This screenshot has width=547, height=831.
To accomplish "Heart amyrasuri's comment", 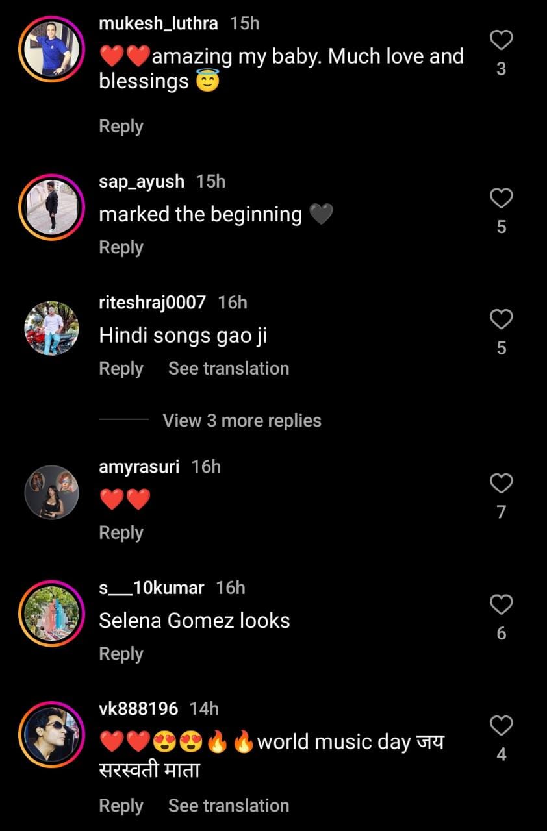I will pyautogui.click(x=501, y=484).
